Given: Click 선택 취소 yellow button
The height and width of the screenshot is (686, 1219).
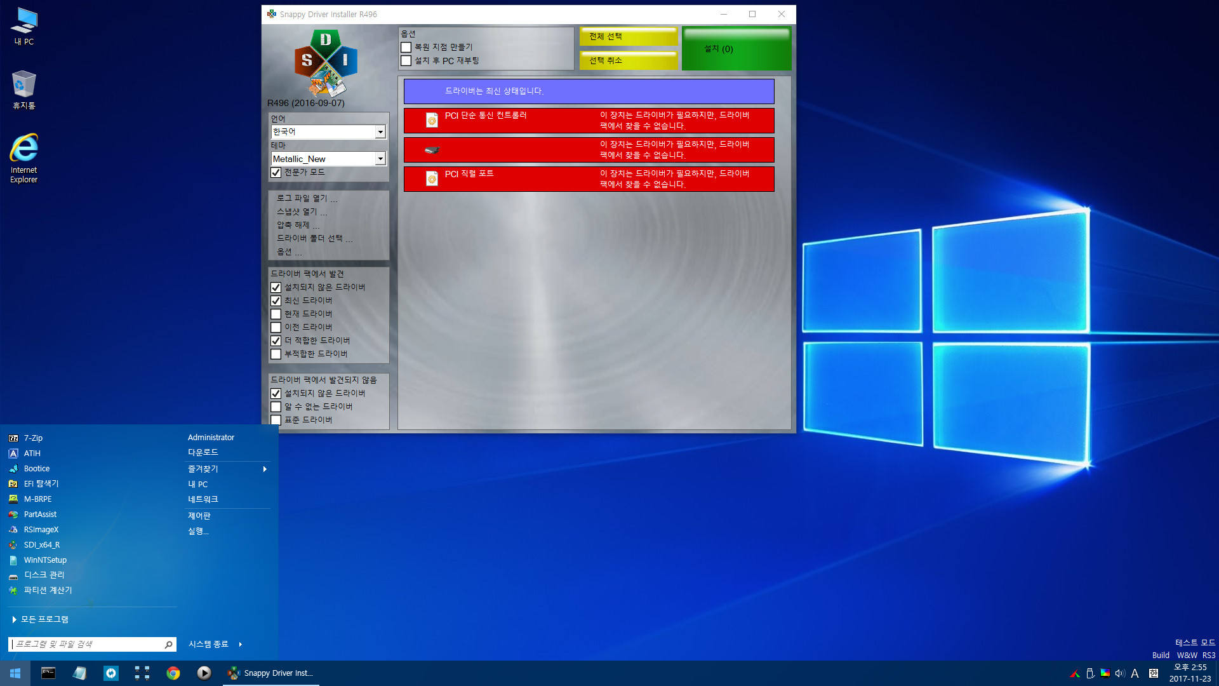Looking at the screenshot, I should coord(629,61).
